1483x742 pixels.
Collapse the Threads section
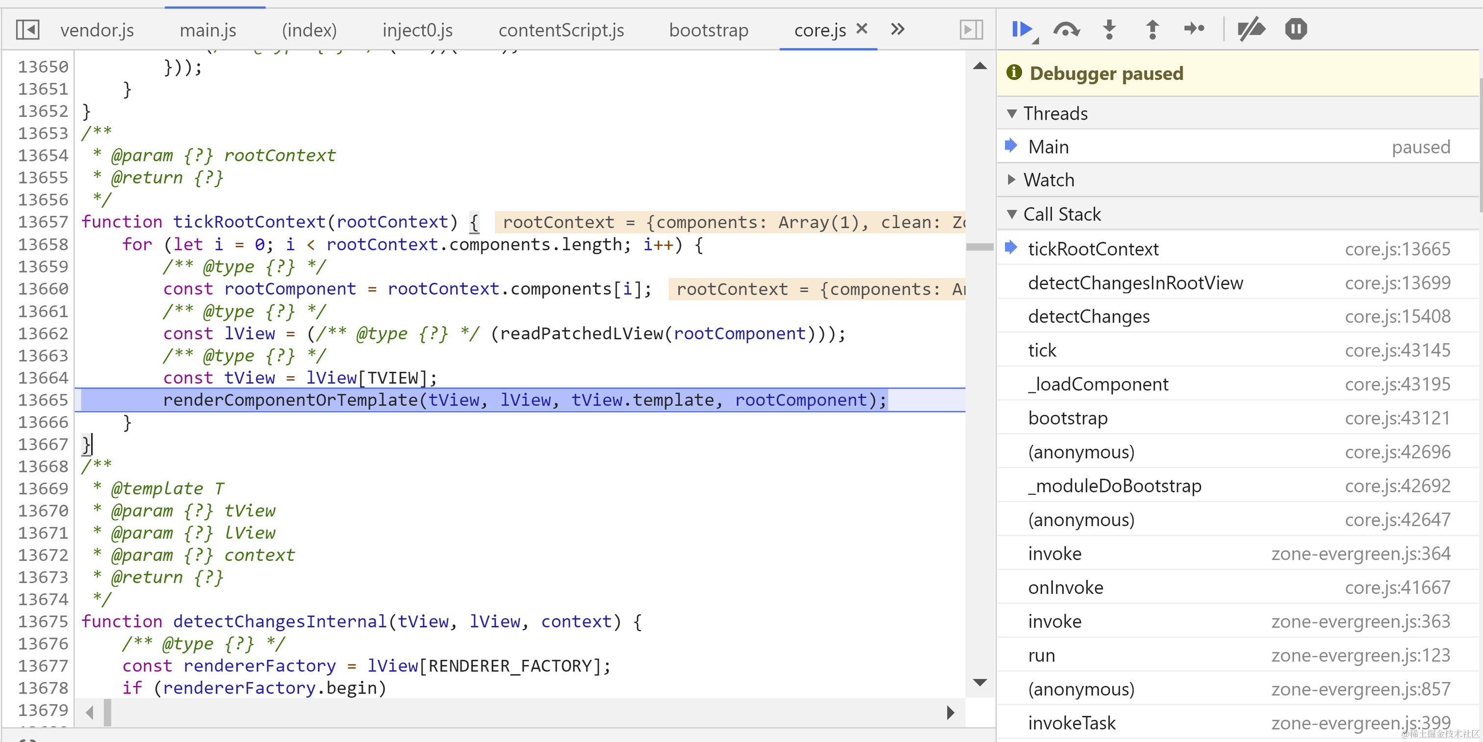1012,113
